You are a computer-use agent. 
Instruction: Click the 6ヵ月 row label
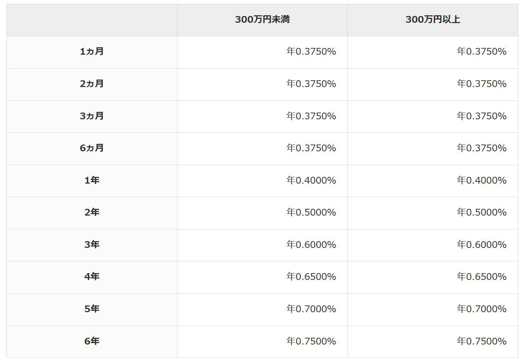pyautogui.click(x=92, y=148)
